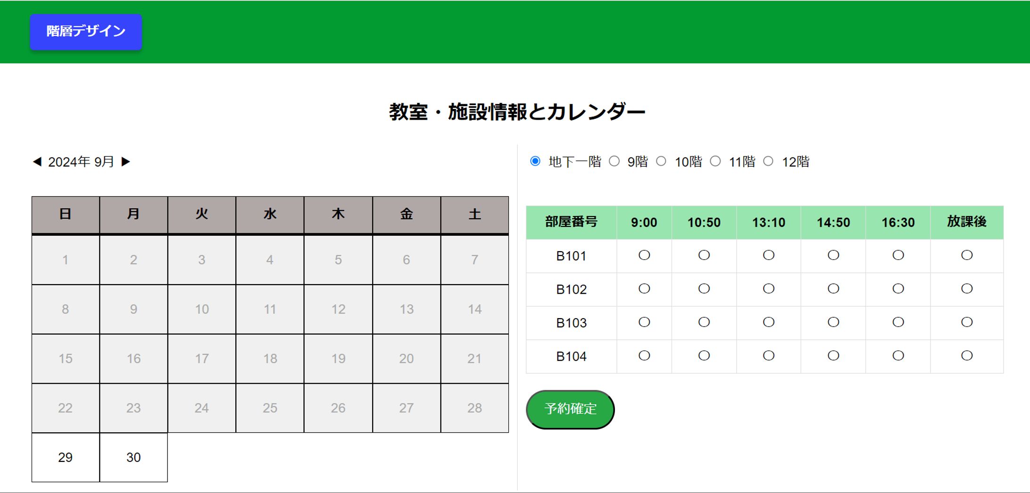
Task: Select B101 at 9:00 slot
Action: 644,255
